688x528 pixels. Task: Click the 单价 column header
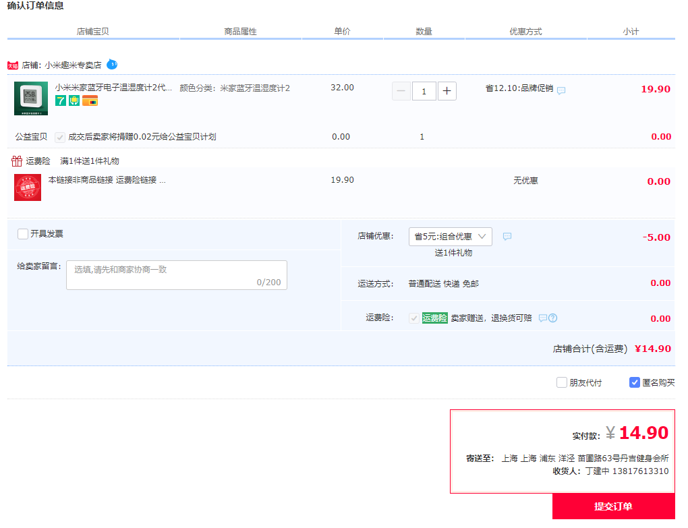[342, 31]
